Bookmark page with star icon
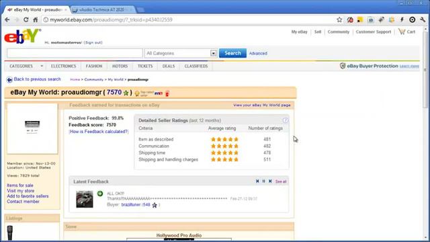 [x=339, y=19]
